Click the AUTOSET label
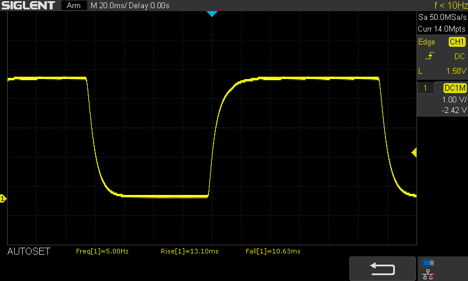This screenshot has height=281, width=468. (x=29, y=252)
